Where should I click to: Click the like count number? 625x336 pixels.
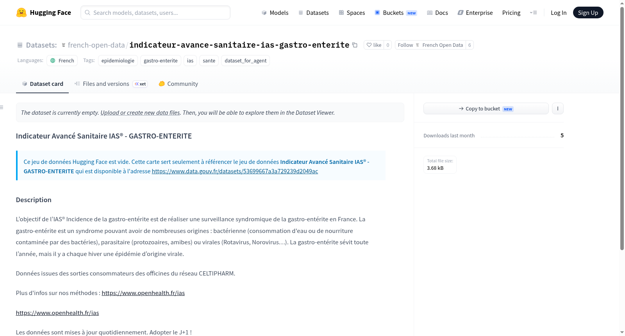(x=388, y=45)
